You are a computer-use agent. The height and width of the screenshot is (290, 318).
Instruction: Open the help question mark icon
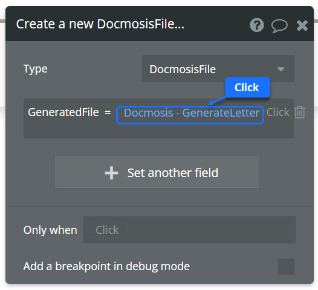click(257, 25)
